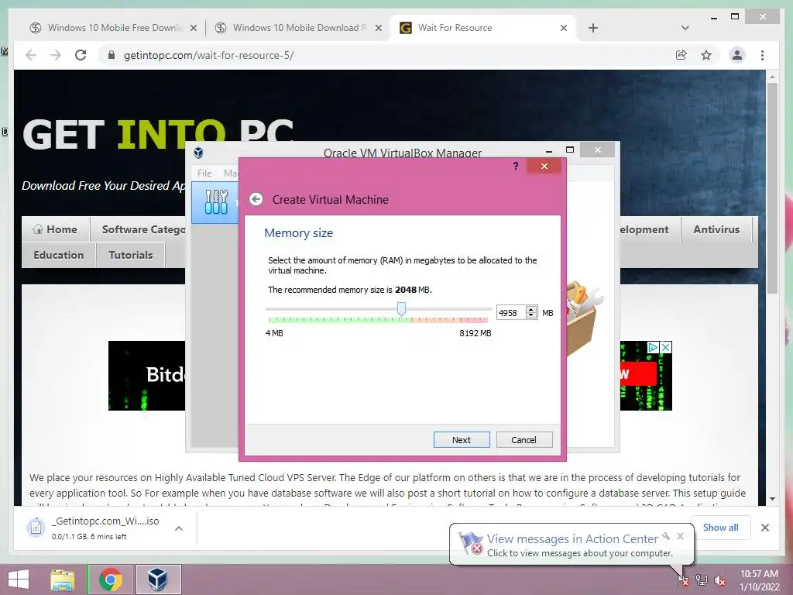Expand download item options chevron
The width and height of the screenshot is (793, 595).
(179, 528)
